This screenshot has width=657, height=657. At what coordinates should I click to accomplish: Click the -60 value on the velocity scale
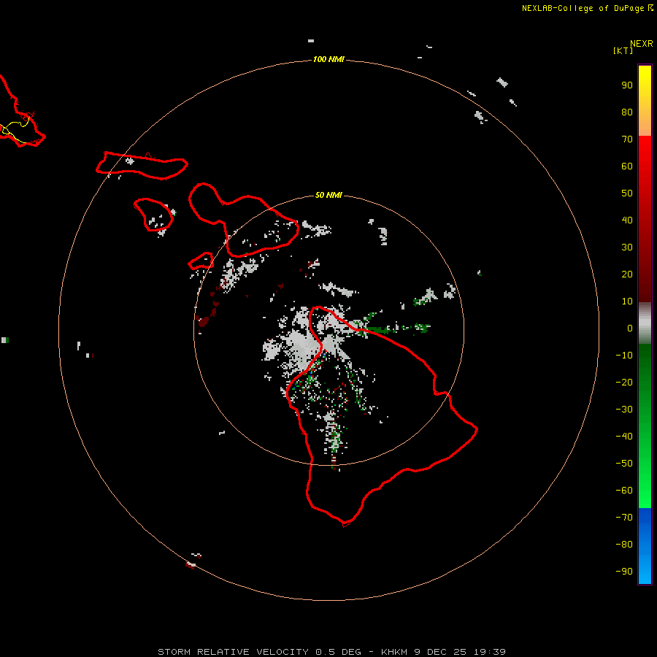tap(624, 491)
